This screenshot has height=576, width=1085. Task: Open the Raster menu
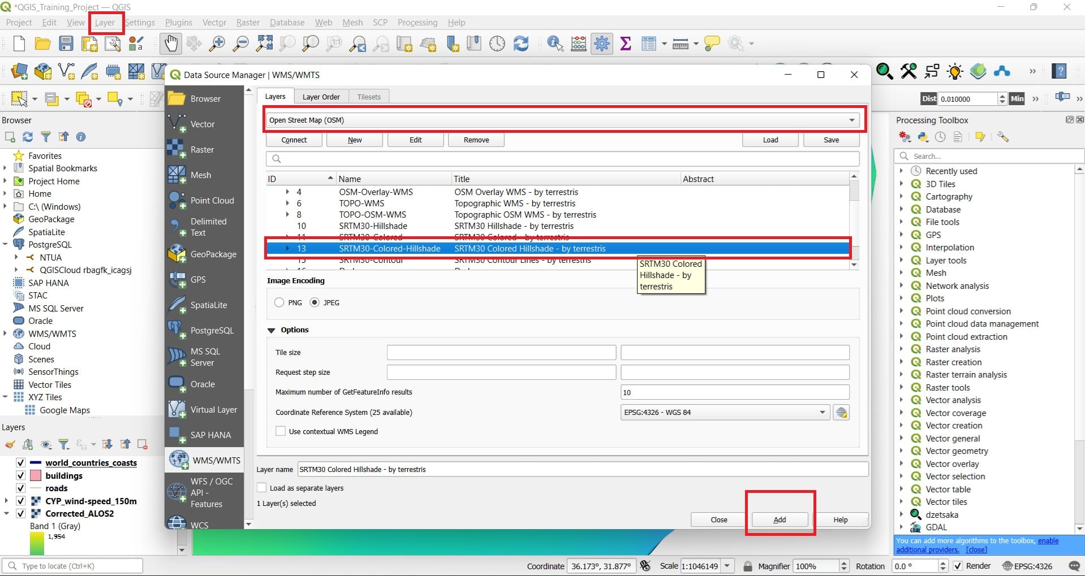pos(248,23)
